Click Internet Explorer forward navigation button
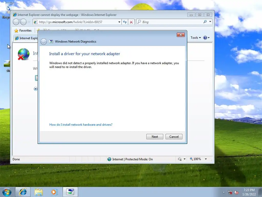The width and height of the screenshot is (262, 197). click(23, 22)
